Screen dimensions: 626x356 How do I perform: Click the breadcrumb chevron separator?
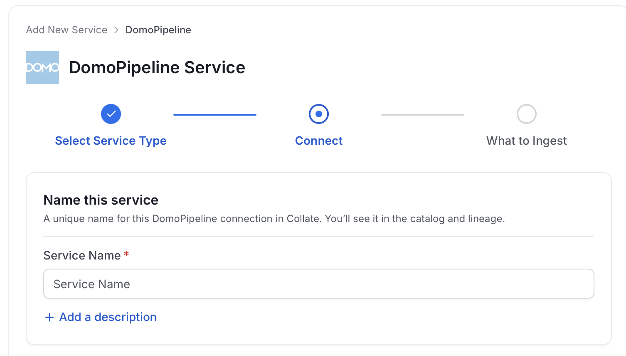click(x=116, y=30)
